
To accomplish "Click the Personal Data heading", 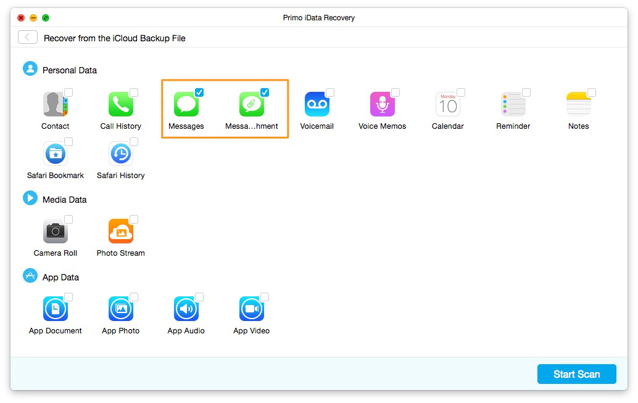I will point(70,70).
